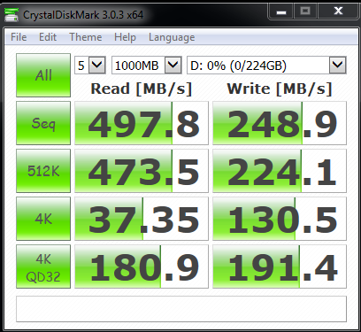Run the 4K QD32 test
Viewport: 361px width, 332px height.
tap(43, 266)
